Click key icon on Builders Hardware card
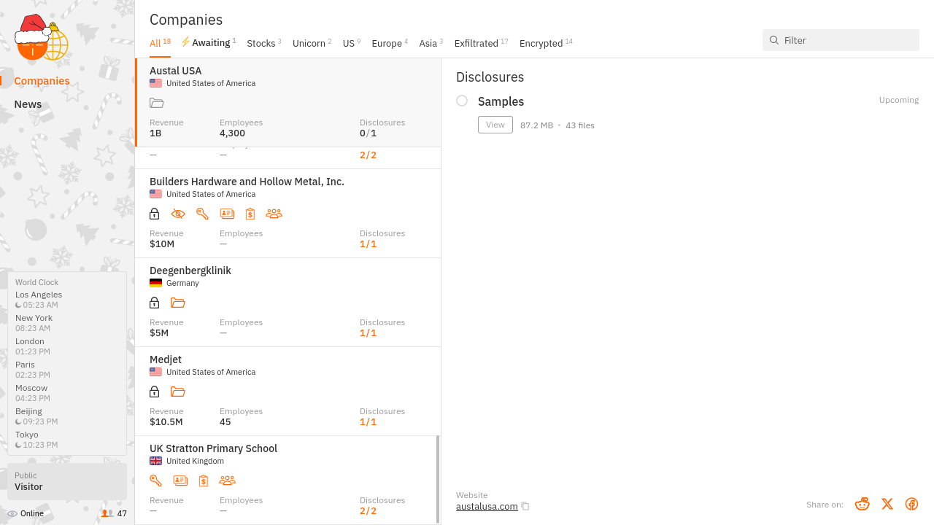Image resolution: width=934 pixels, height=525 pixels. 202,214
